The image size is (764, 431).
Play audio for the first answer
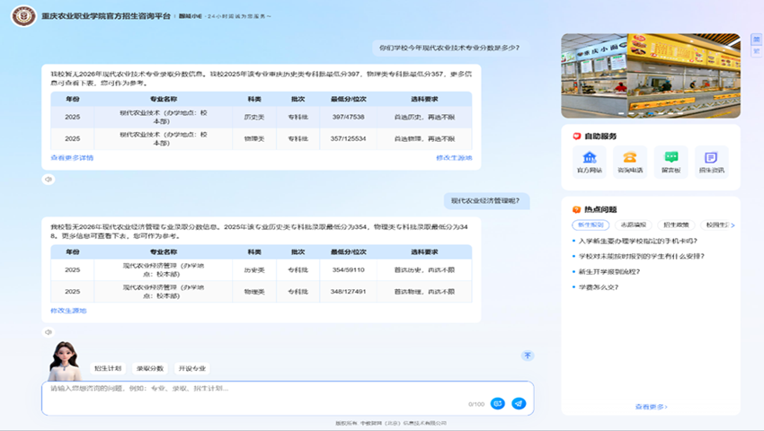pos(49,179)
